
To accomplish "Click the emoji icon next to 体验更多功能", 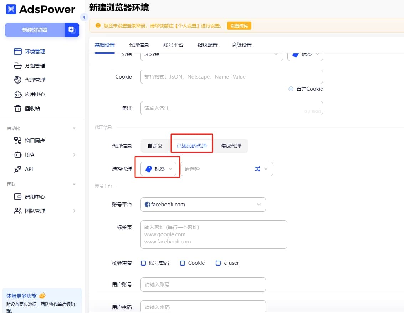I will (42, 296).
